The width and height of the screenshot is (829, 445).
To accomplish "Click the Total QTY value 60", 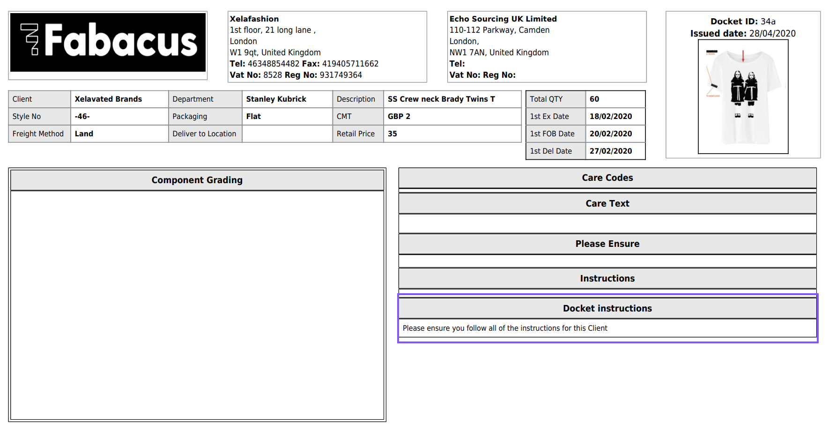I will 594,99.
